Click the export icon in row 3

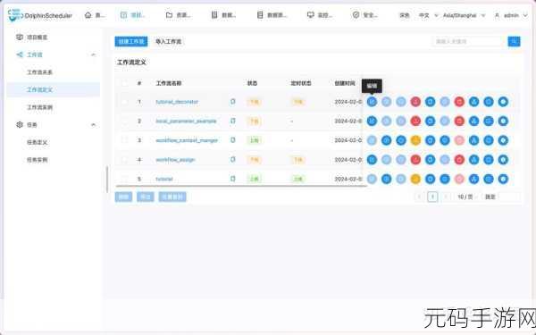tap(489, 140)
